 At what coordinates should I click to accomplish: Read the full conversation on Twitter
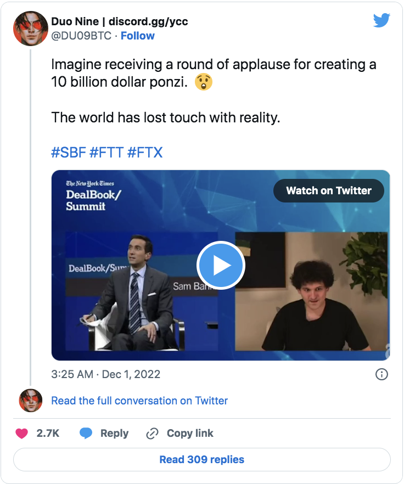[139, 401]
